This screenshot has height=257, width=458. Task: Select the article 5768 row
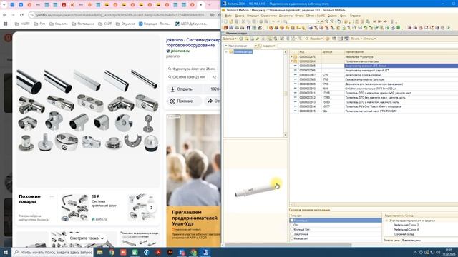pyautogui.click(x=374, y=79)
